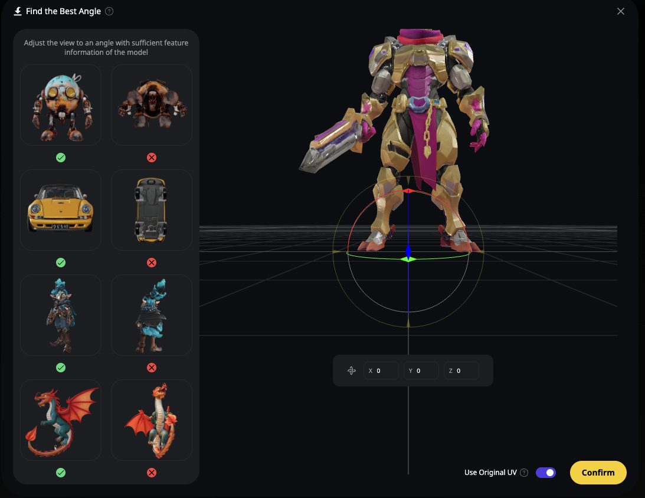The width and height of the screenshot is (645, 498).
Task: Close the Find the Best Angle dialog
Action: (x=620, y=12)
